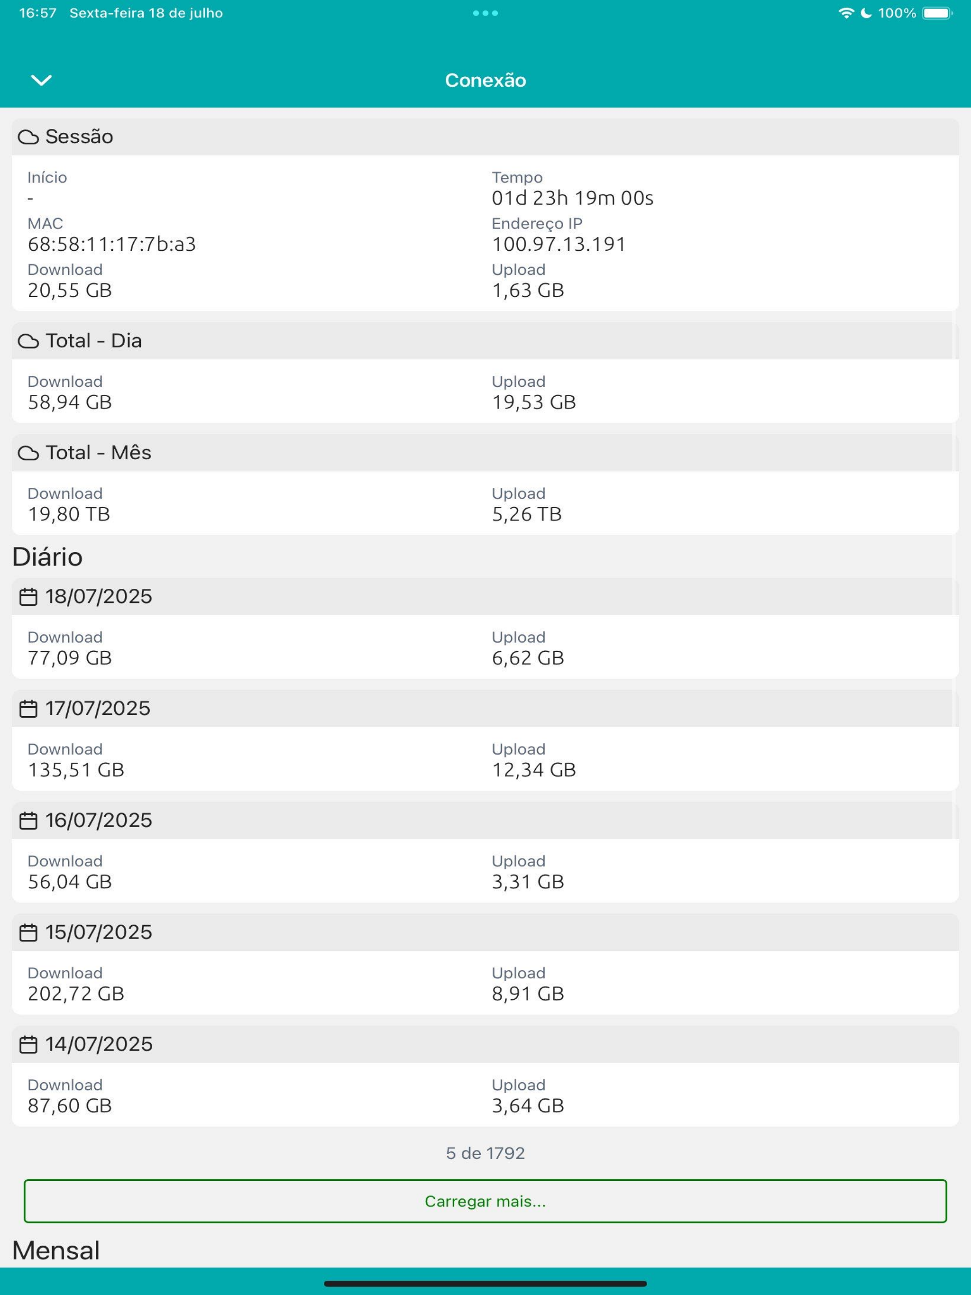
Task: Select the Sessão section header
Action: click(485, 137)
